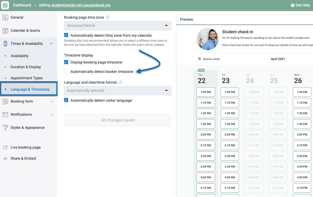Click the Times & Availability clock icon
313x197 pixels.
[x=5, y=43]
